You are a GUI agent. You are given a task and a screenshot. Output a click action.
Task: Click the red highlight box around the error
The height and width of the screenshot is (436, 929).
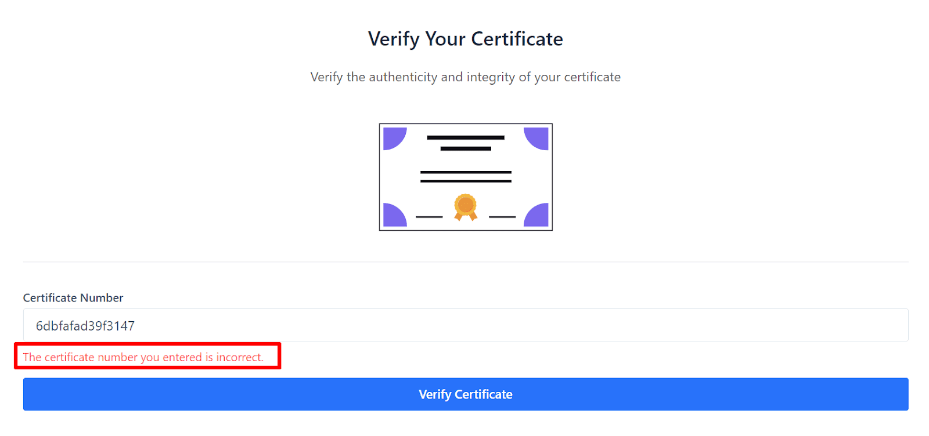coord(148,356)
